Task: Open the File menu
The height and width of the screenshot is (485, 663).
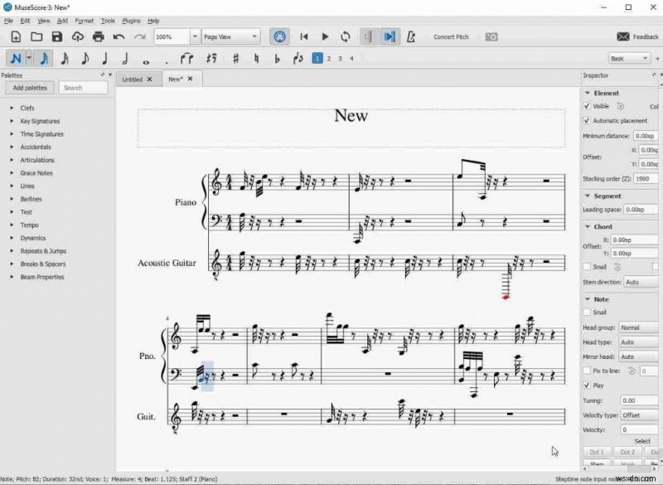Action: [x=8, y=21]
